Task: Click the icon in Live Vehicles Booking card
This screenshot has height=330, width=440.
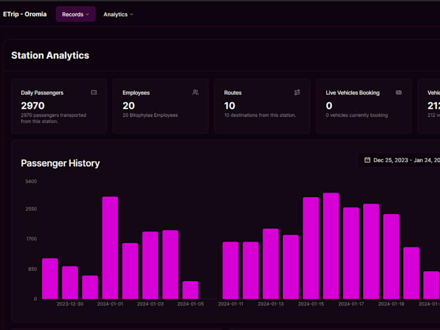Action: [x=399, y=92]
